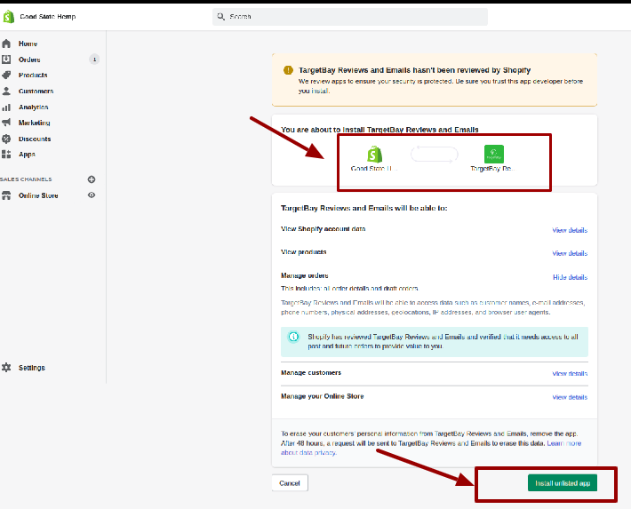Collapse Manage orders with Hide details

pos(571,277)
